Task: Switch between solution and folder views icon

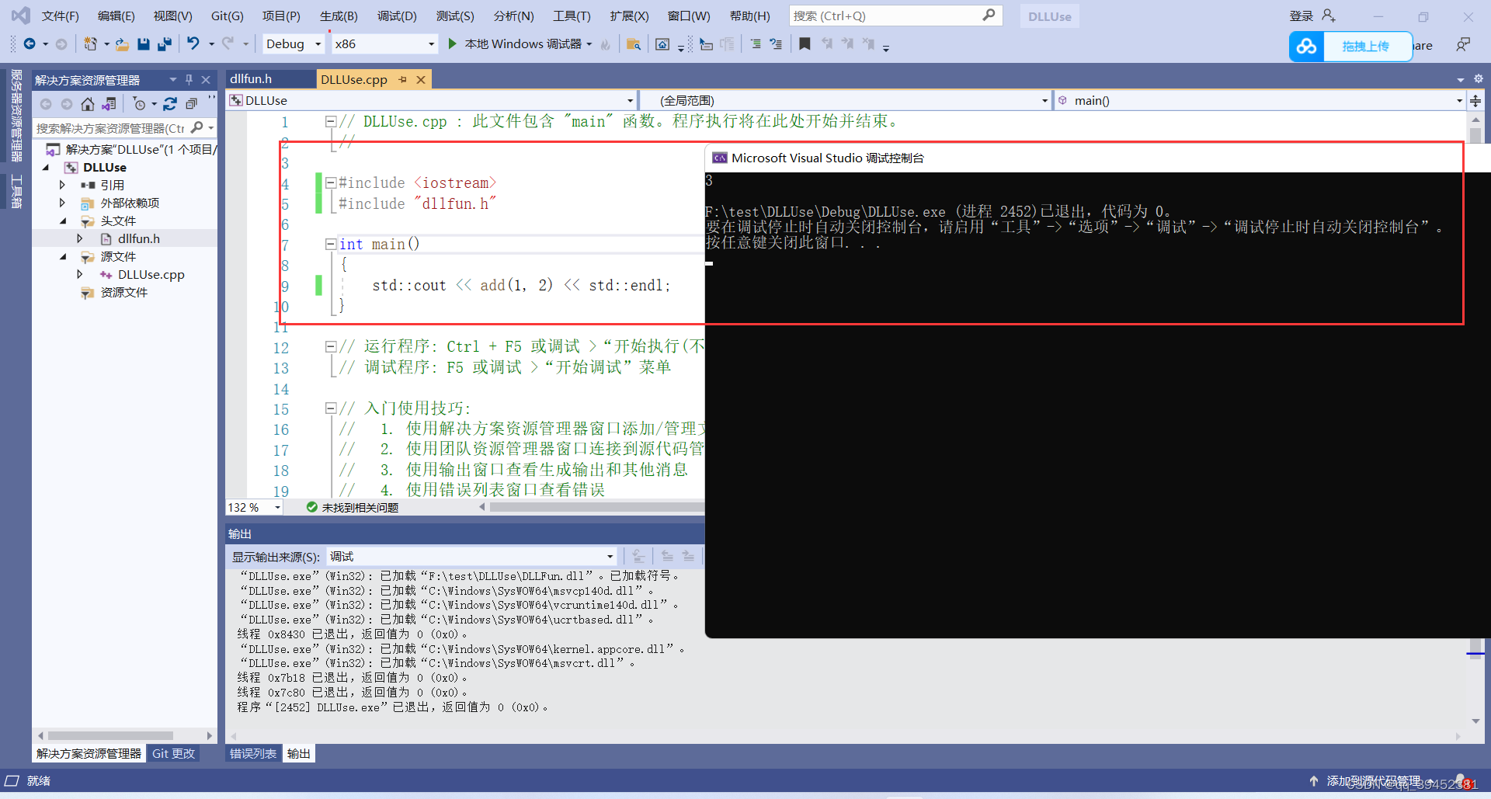Action: pos(109,103)
